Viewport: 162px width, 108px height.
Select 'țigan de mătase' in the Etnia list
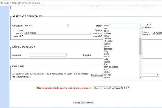[121, 67]
